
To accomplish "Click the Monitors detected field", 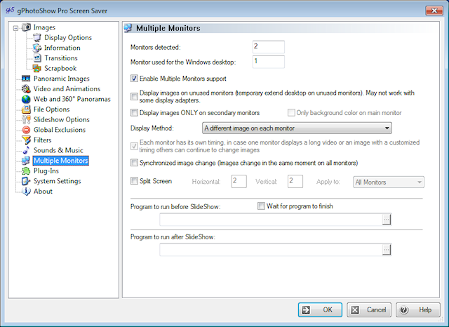I will click(x=269, y=47).
